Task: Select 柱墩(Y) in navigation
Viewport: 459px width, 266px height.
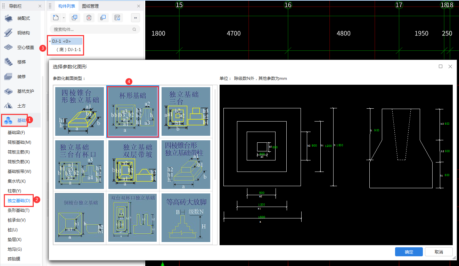Action: point(15,191)
